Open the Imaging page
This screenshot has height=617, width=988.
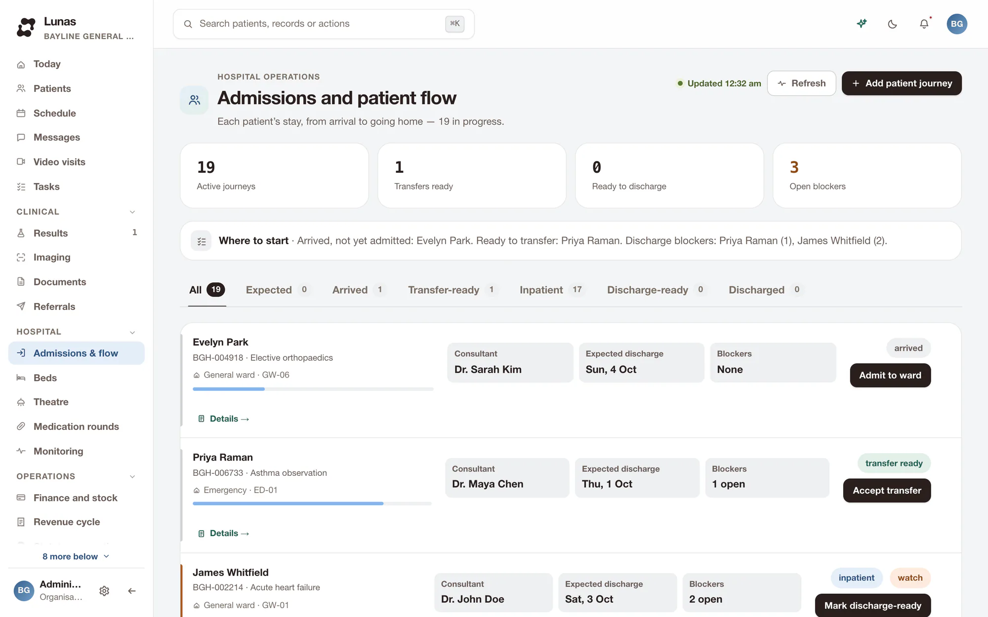coord(77,257)
